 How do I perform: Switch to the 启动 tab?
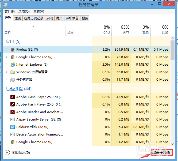coord(50,18)
